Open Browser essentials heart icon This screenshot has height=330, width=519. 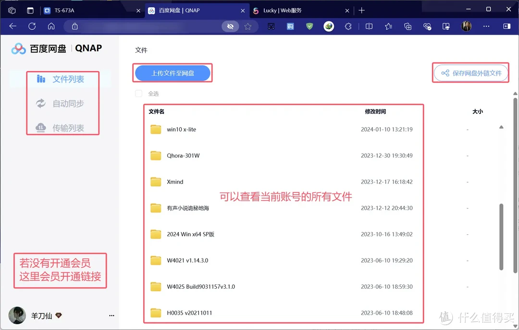[428, 26]
